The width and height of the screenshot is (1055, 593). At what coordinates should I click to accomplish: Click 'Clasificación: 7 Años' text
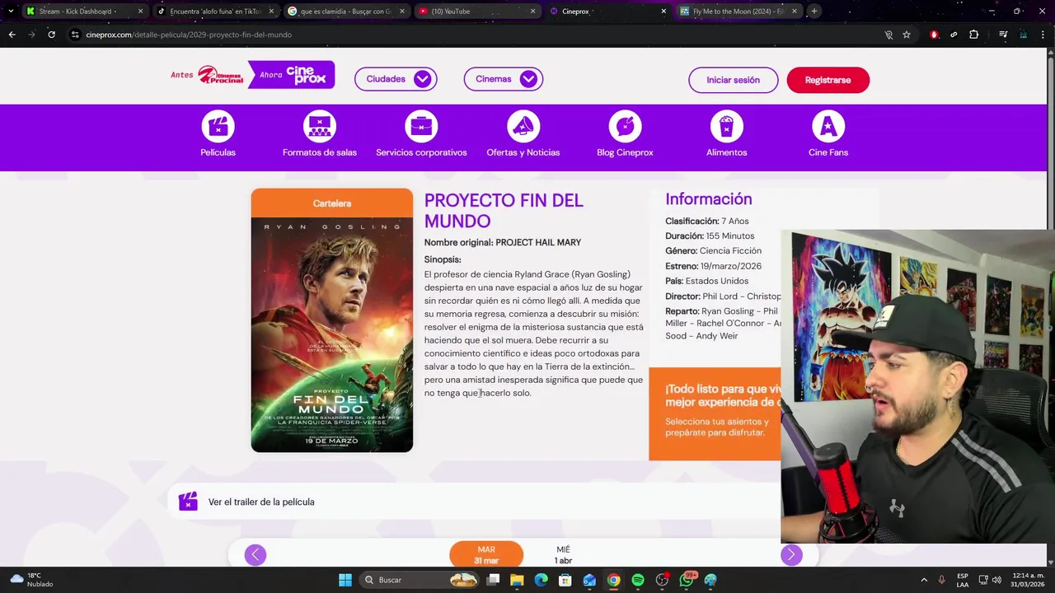(707, 221)
